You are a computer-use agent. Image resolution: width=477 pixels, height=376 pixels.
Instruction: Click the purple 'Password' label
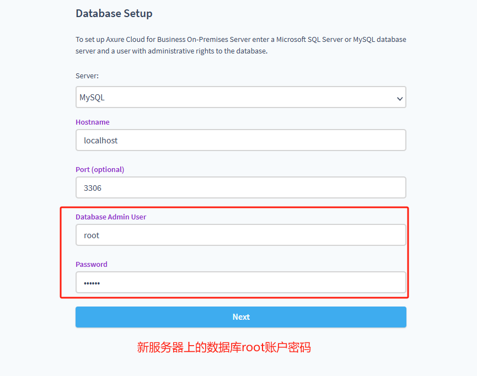pos(92,264)
